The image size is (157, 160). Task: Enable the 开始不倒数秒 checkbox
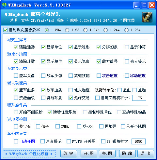coord(16,112)
